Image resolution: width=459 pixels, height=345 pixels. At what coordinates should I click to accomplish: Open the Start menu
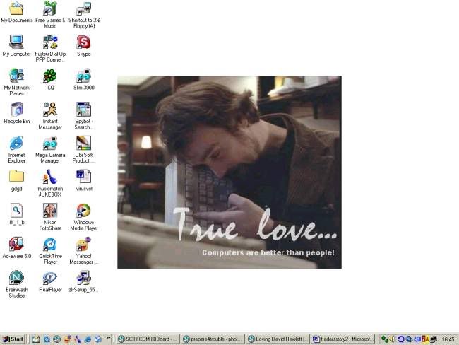(x=13, y=339)
